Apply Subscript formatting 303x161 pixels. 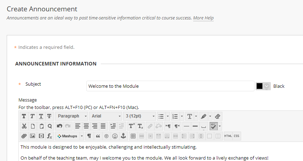[140, 126]
